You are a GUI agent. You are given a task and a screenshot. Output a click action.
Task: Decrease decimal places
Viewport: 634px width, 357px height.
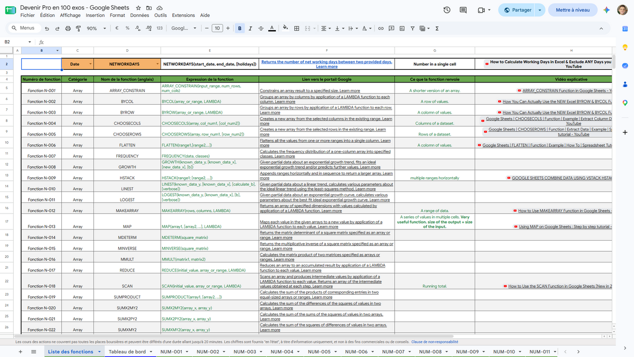tap(137, 29)
